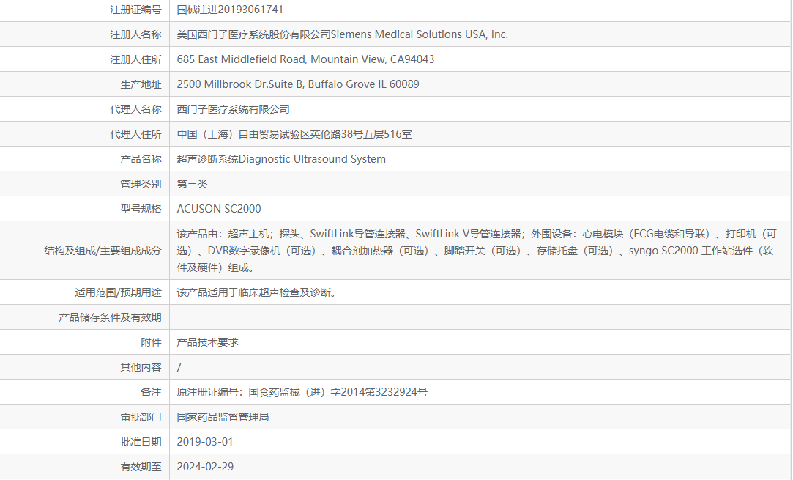Select the 注册人住所 label

point(135,59)
